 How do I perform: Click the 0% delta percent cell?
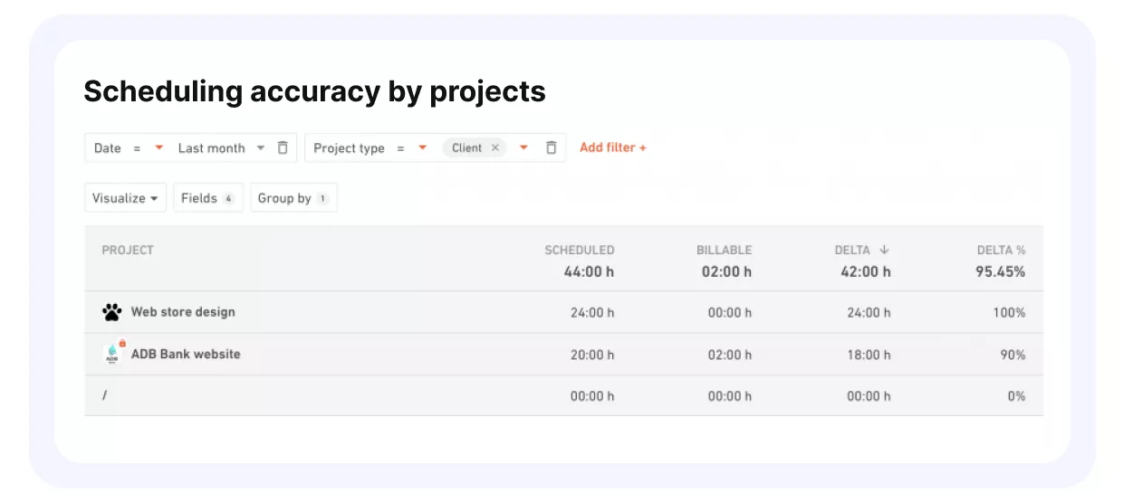pos(1016,396)
